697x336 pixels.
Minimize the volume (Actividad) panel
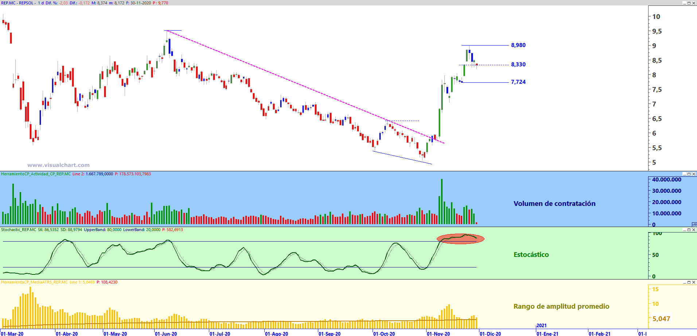[x=685, y=174]
